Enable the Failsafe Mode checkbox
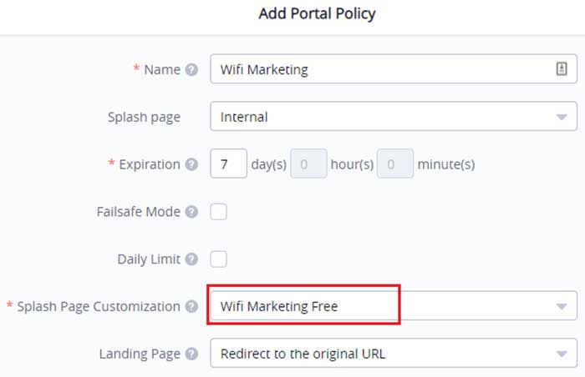The width and height of the screenshot is (585, 377). point(218,212)
